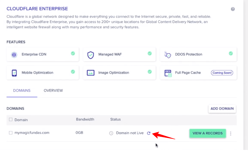Click the green check on Mobile Optimization
Viewport: 248px width, 152px height.
[73, 72]
